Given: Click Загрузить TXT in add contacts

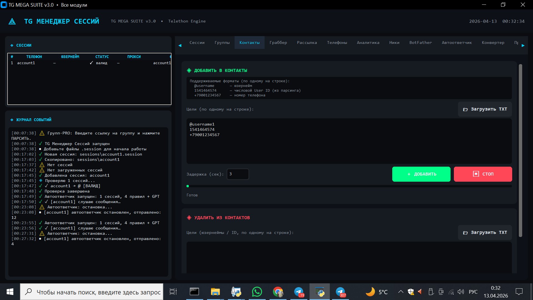Looking at the screenshot, I should [x=485, y=109].
